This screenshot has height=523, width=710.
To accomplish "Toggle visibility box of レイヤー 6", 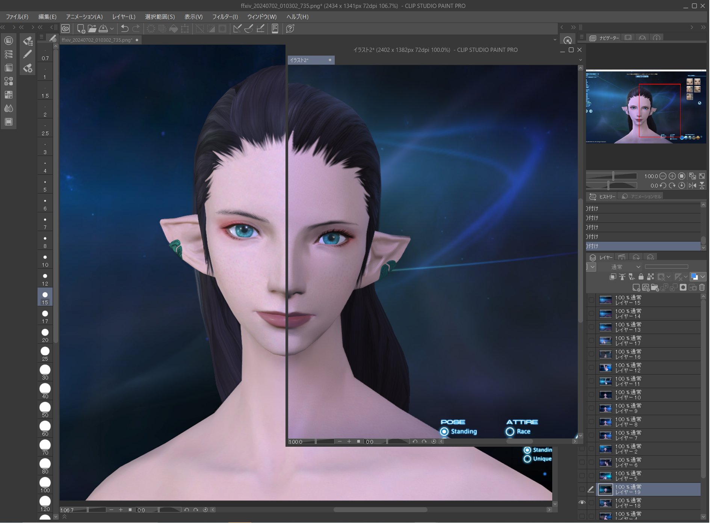I will pyautogui.click(x=582, y=462).
